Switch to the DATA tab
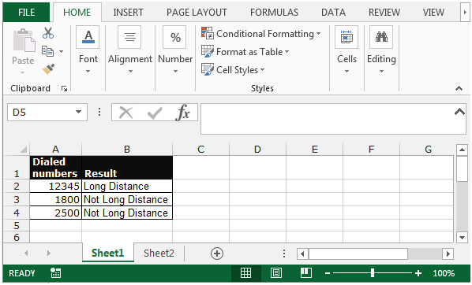 [x=333, y=13]
